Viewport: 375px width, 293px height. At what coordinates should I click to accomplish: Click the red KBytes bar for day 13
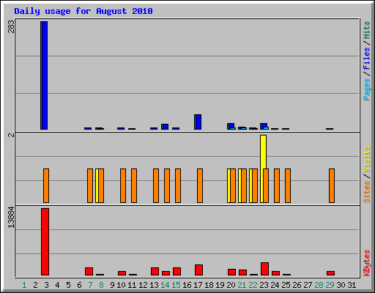(155, 271)
